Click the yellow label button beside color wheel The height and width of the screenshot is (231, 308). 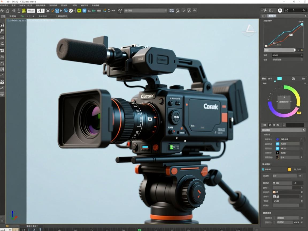coord(299,113)
